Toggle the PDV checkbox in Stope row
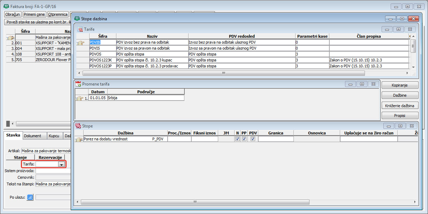This screenshot has height=214, width=428. [x=253, y=139]
